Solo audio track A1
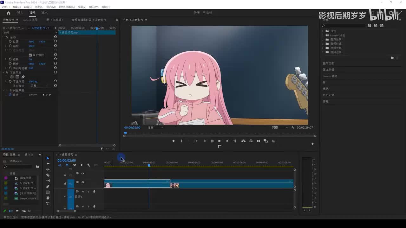Viewport: 406px width, 228px height. (x=88, y=192)
